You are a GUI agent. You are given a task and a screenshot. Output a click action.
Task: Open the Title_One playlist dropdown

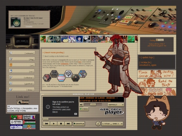point(112,124)
